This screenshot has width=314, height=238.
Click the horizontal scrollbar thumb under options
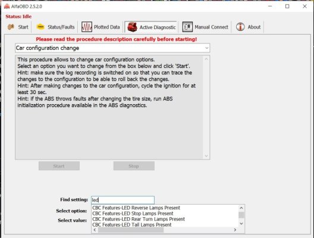click(x=131, y=230)
